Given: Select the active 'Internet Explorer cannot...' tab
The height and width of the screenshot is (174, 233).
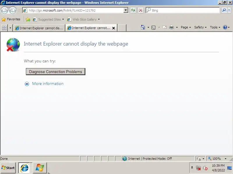Looking at the screenshot, I should pyautogui.click(x=89, y=28).
